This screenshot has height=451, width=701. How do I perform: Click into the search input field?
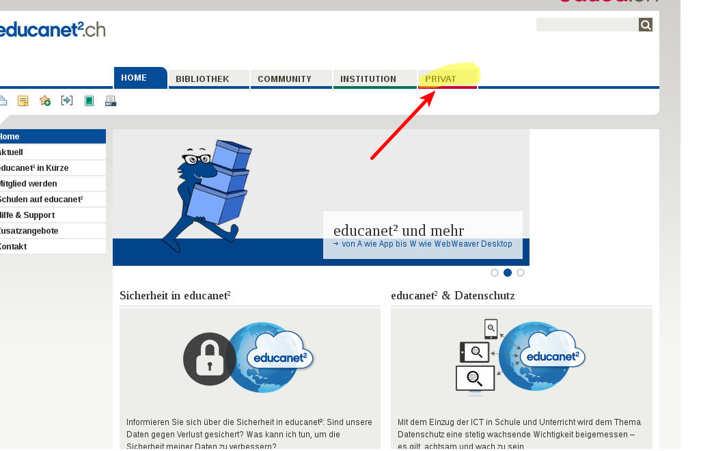pos(587,25)
